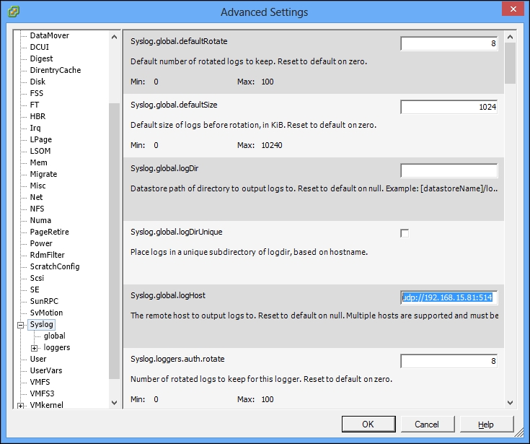
Task: Click the tree panel scrollbar thumb
Action: point(114,241)
